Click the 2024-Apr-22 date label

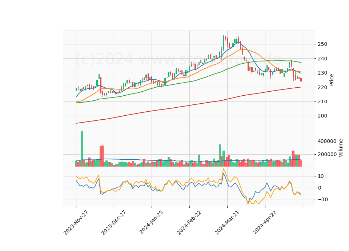(x=265, y=222)
